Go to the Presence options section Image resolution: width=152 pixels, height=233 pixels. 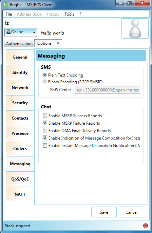[x=20, y=133]
